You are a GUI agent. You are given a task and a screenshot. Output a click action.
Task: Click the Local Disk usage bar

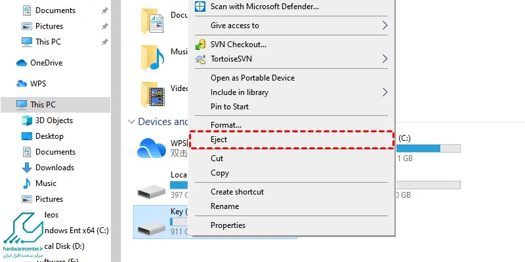click(179, 185)
